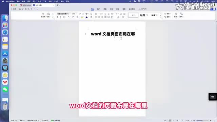Click the zoom in plus icon

(211, 121)
